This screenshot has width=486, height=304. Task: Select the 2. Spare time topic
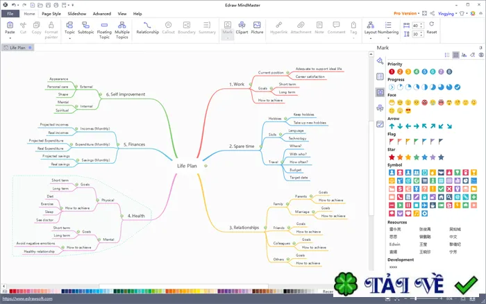click(x=242, y=146)
